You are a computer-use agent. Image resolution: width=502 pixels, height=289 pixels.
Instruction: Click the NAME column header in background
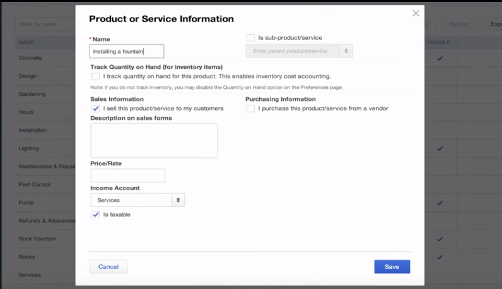26,42
